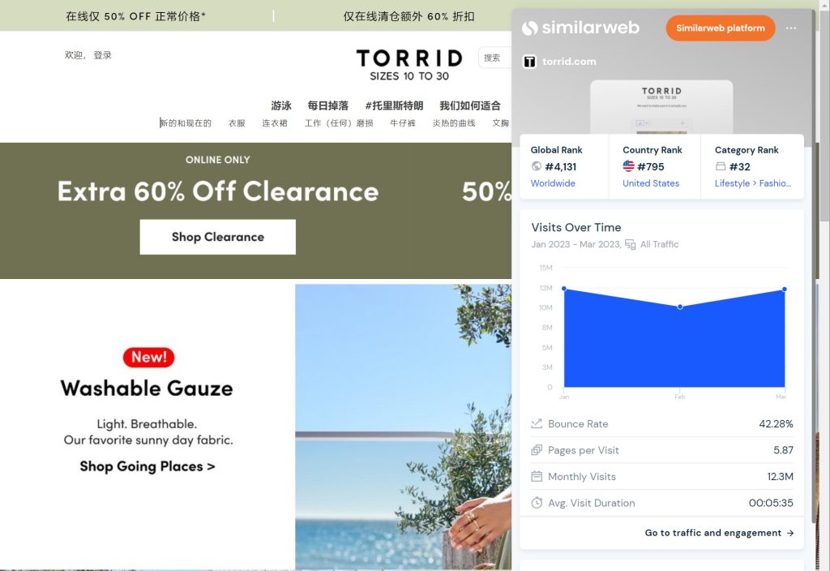Click the Bounce Rate chart icon
830x571 pixels.
tap(537, 423)
